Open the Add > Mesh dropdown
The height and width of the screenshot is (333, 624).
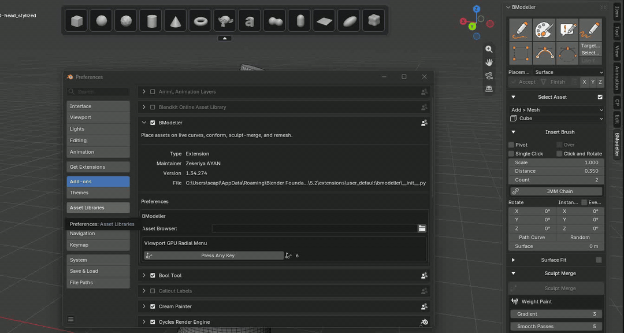[x=556, y=110]
